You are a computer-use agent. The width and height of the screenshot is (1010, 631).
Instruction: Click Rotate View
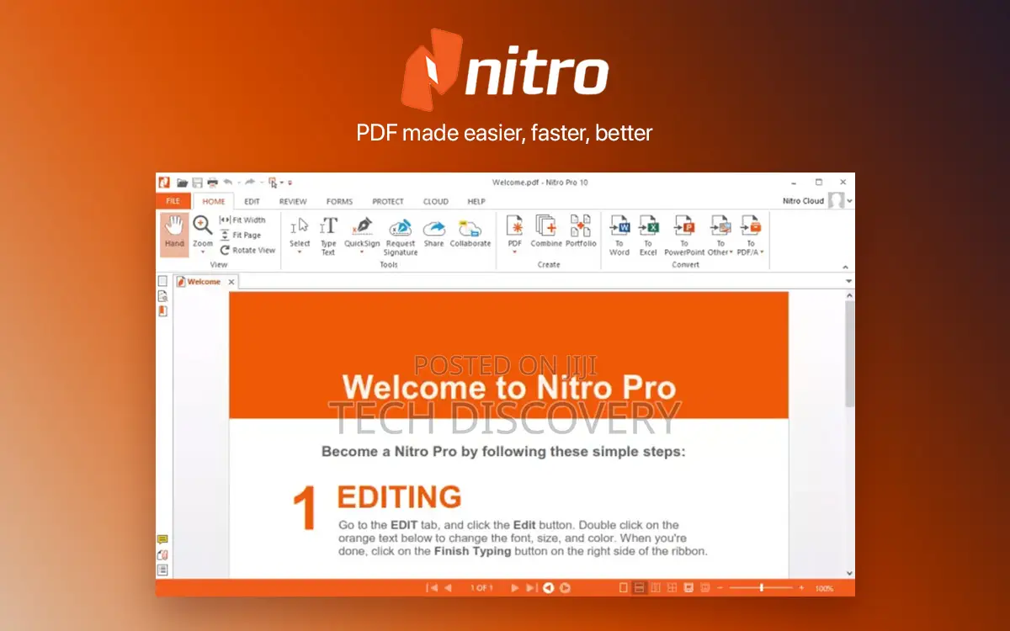(x=247, y=250)
